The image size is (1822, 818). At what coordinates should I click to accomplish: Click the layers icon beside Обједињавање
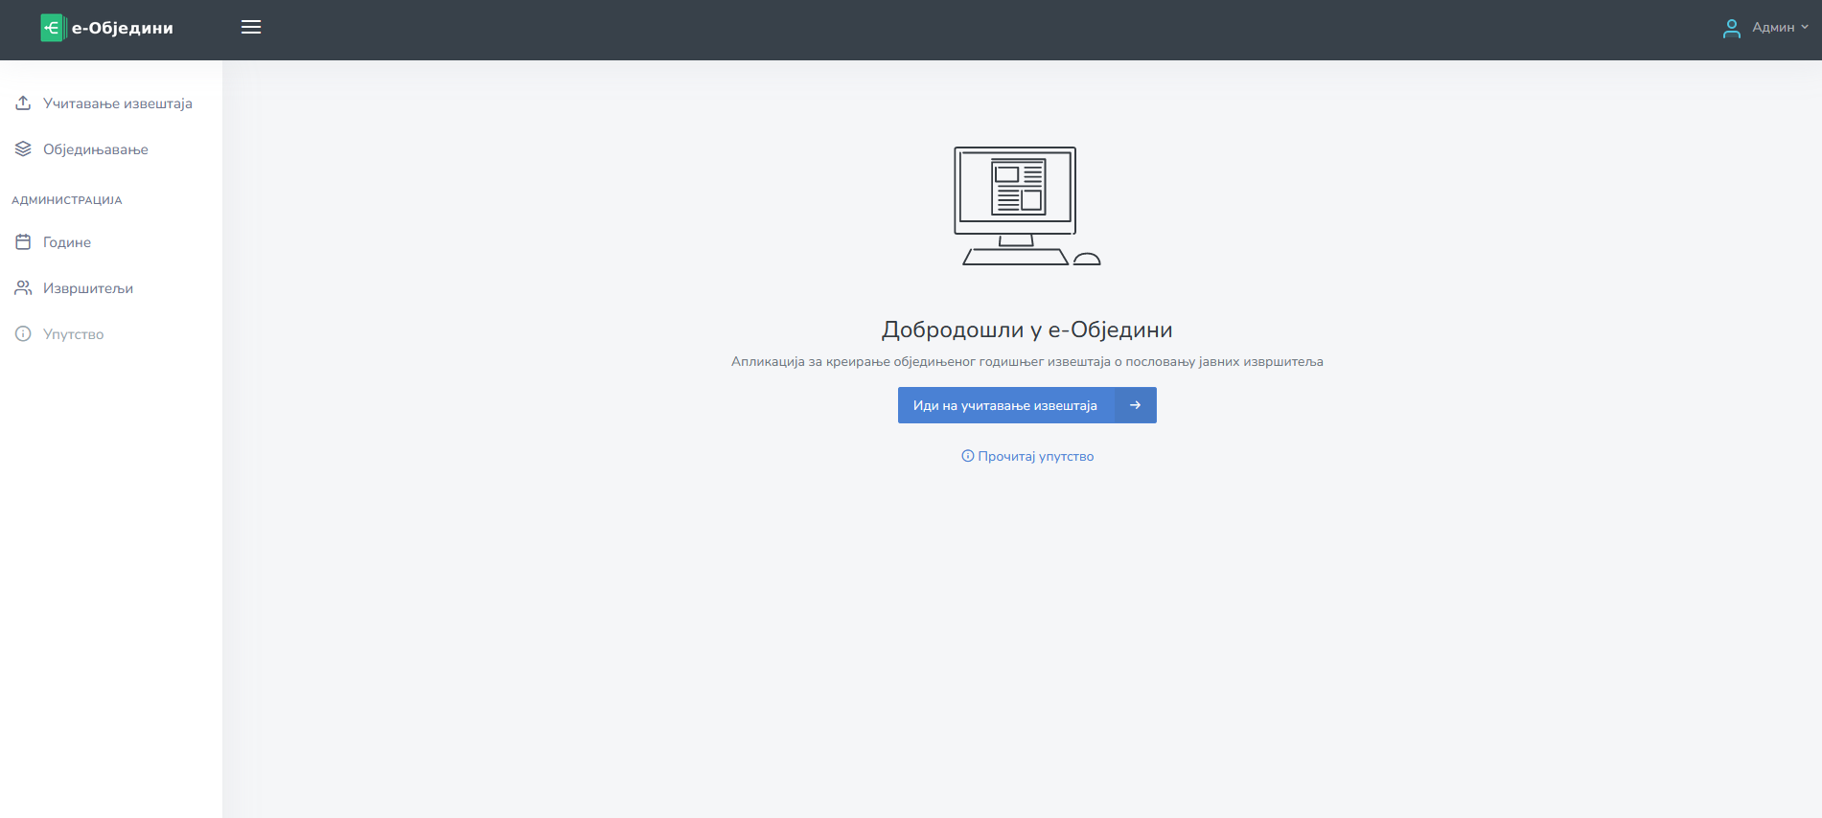[23, 148]
